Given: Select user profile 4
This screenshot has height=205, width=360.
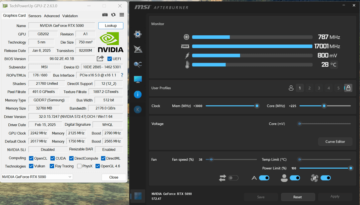Looking at the screenshot, I should click(329, 88).
